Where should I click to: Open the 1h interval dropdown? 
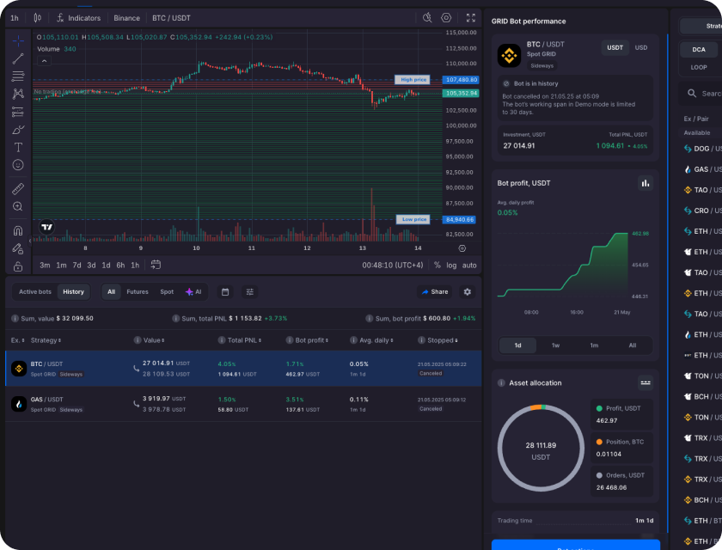tap(12, 17)
